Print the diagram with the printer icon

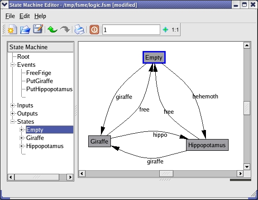(x=80, y=29)
